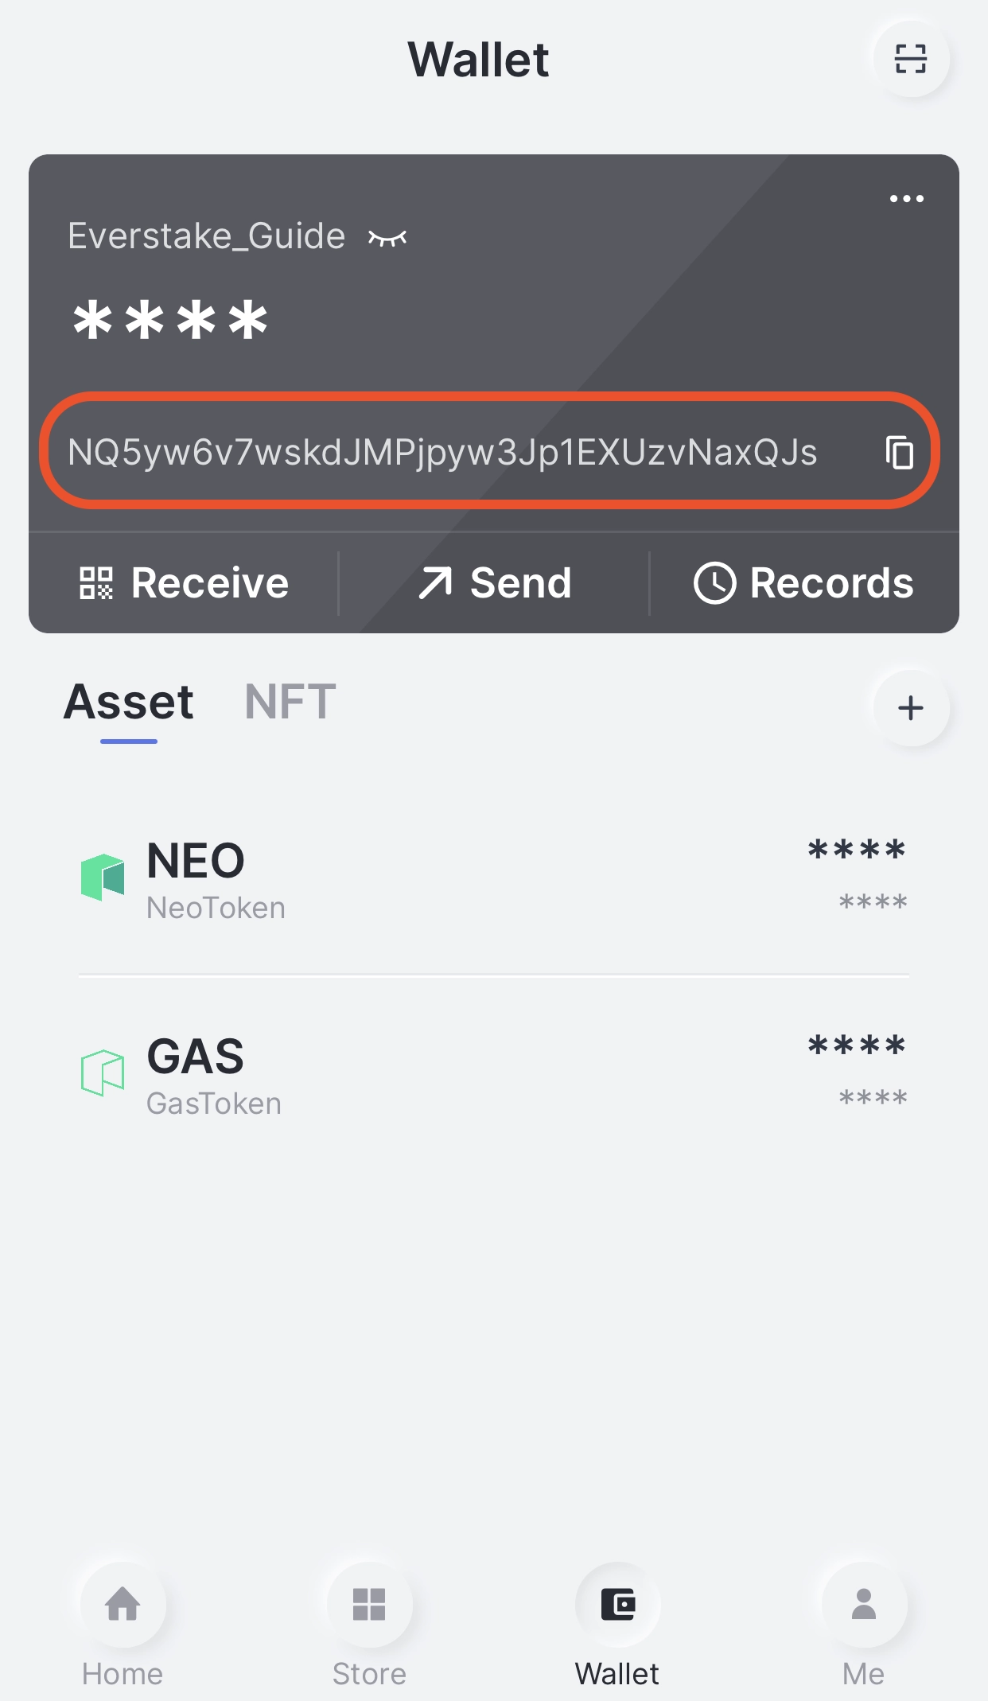Click the wallet address text NQ5yw6v7...

tap(442, 452)
